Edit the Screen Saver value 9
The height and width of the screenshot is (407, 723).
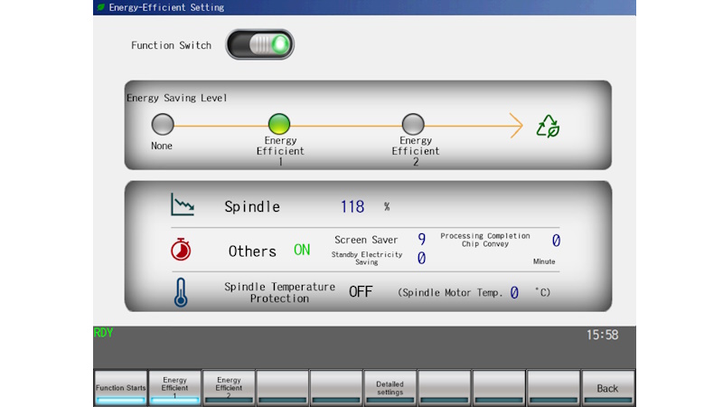click(421, 239)
